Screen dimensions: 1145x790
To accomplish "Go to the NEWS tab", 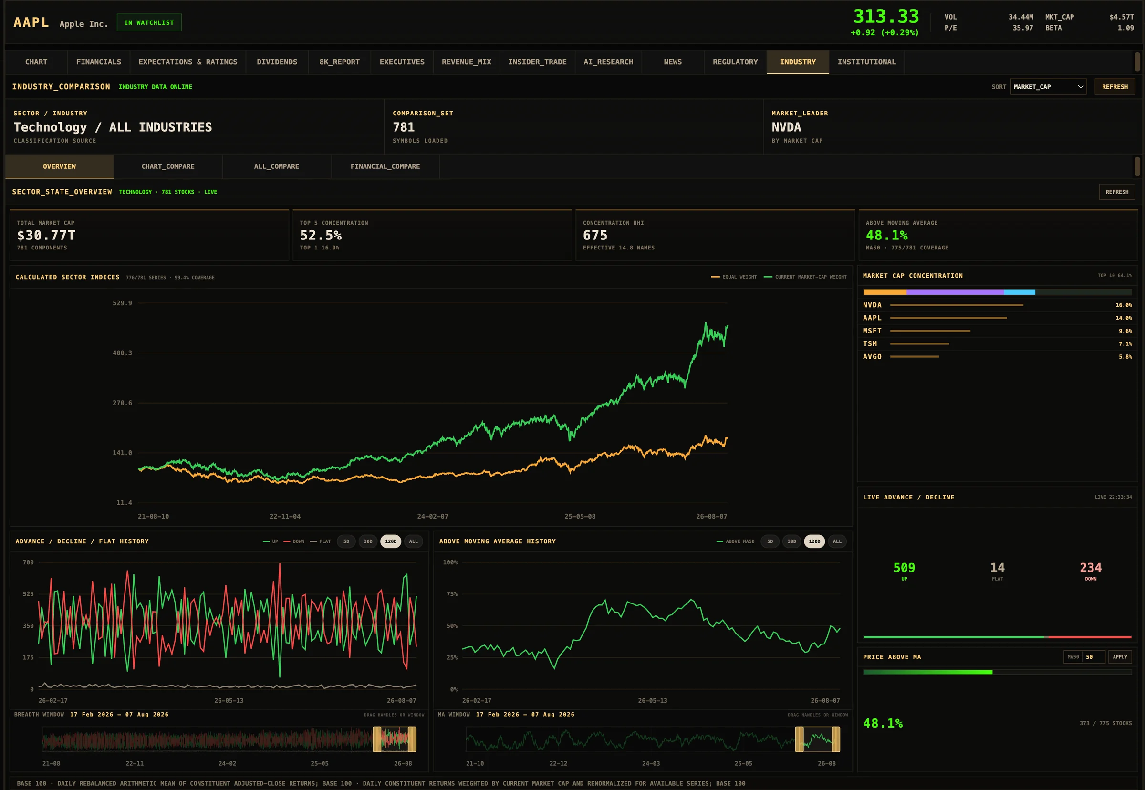I will pyautogui.click(x=673, y=62).
